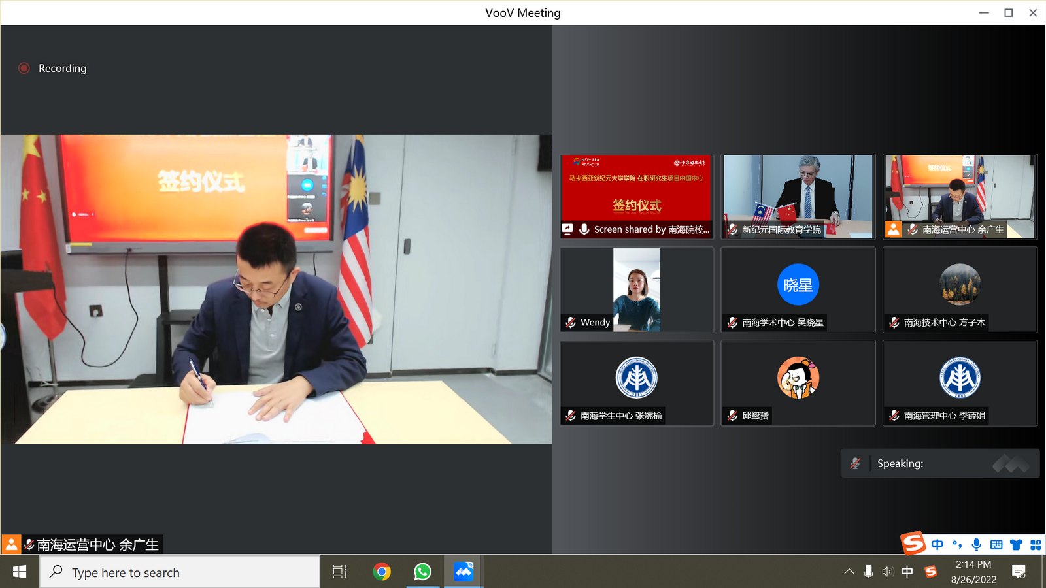The width and height of the screenshot is (1046, 588).
Task: Click the taskbar search box
Action: pos(180,572)
